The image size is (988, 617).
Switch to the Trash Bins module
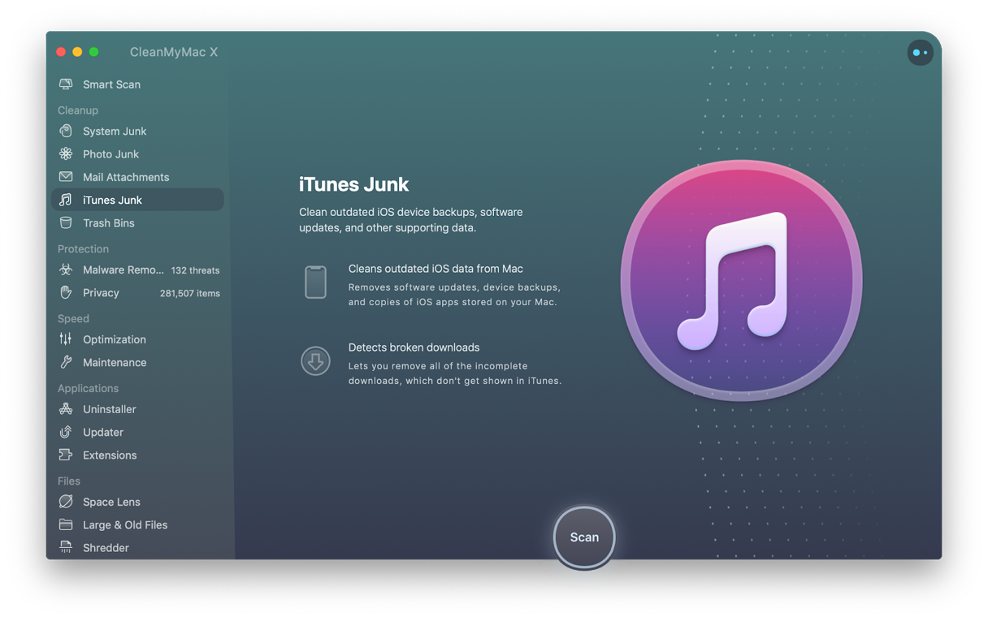137,222
